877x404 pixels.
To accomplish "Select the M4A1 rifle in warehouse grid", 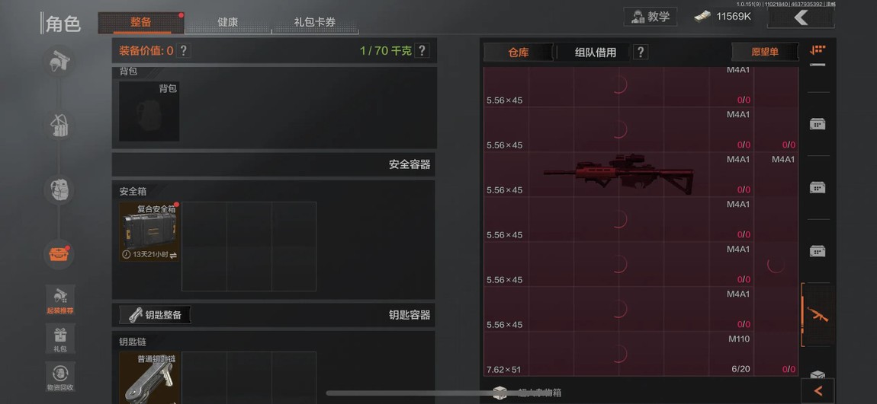I will point(618,173).
